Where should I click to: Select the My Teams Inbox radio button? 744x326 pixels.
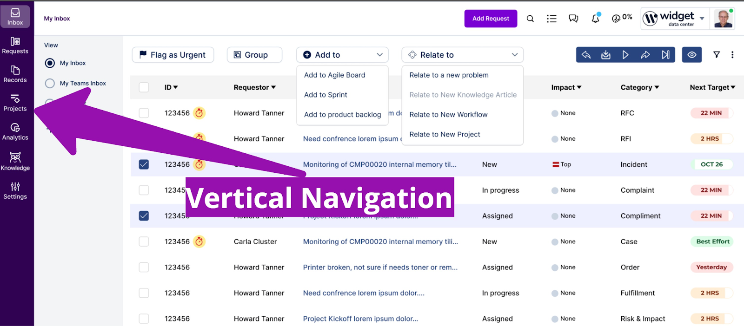pos(50,84)
